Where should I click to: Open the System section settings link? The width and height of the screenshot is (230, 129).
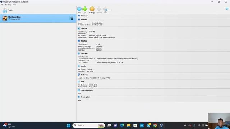coord(84,28)
